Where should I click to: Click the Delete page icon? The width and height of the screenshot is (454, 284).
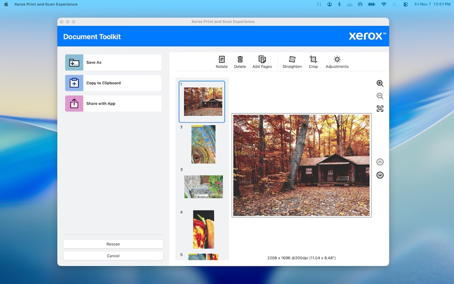240,61
